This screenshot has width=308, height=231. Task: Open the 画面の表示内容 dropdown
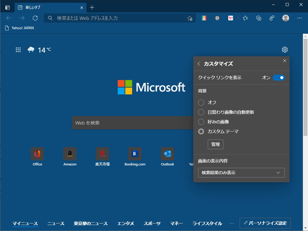coord(241,173)
